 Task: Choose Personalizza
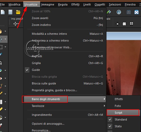[x=65, y=130]
